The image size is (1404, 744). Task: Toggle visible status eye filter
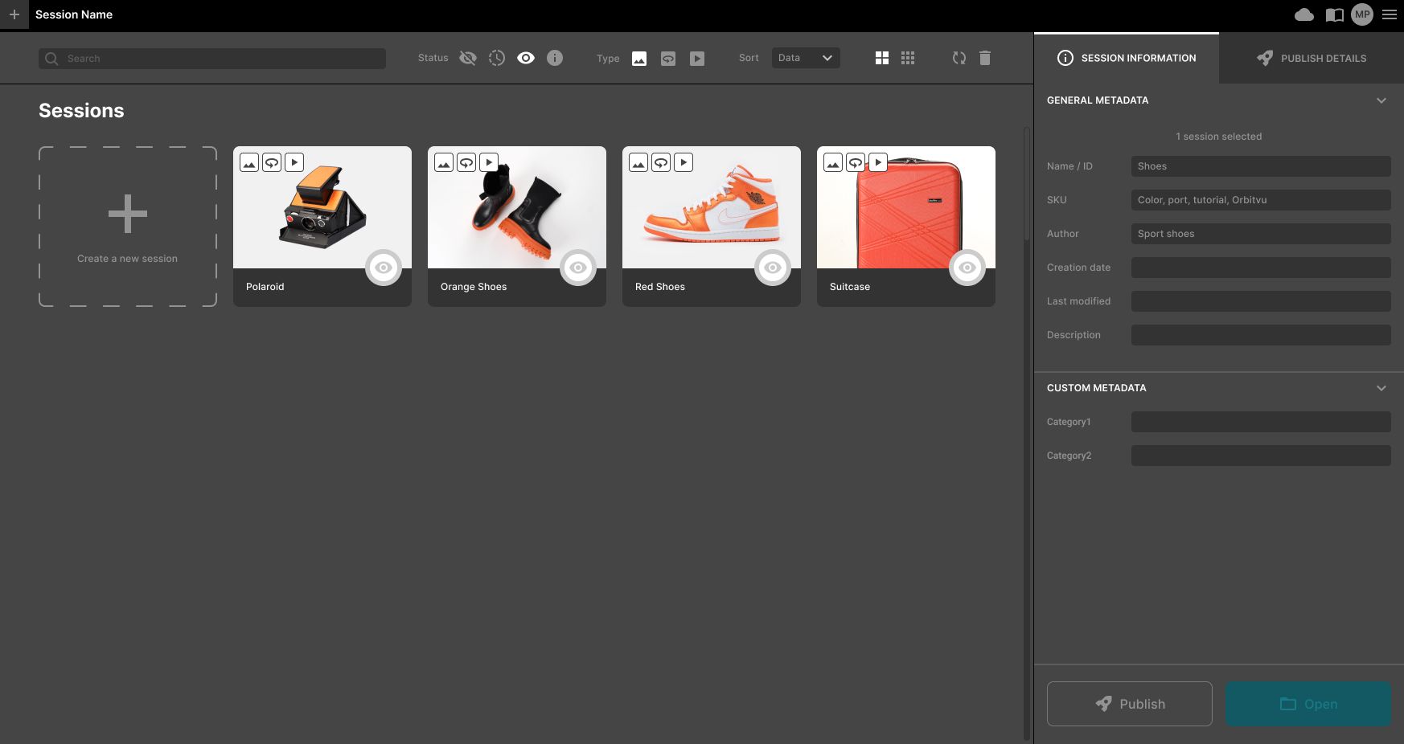click(x=526, y=58)
